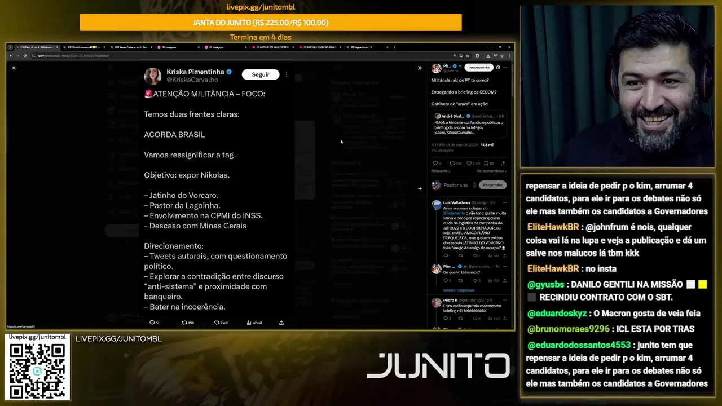
Task: Switch to the first Instagram browser tab
Action: 178,47
